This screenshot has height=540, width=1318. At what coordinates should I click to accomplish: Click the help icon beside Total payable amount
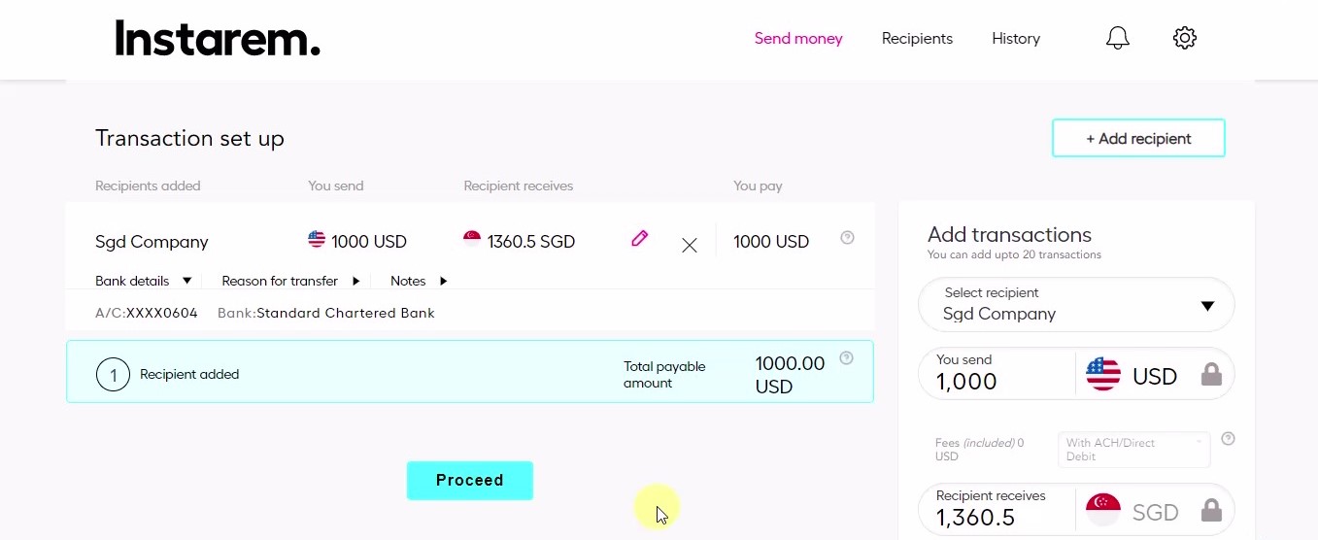pos(846,358)
